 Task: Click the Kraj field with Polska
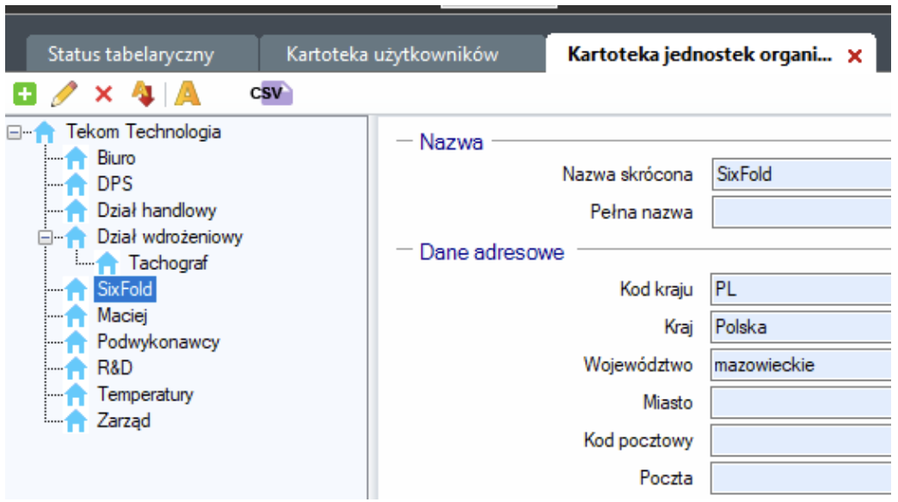tap(801, 327)
